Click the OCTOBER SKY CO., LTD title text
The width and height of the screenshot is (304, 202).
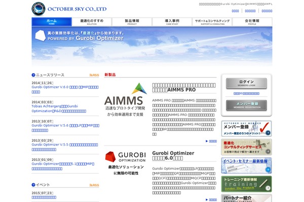pos(77,9)
